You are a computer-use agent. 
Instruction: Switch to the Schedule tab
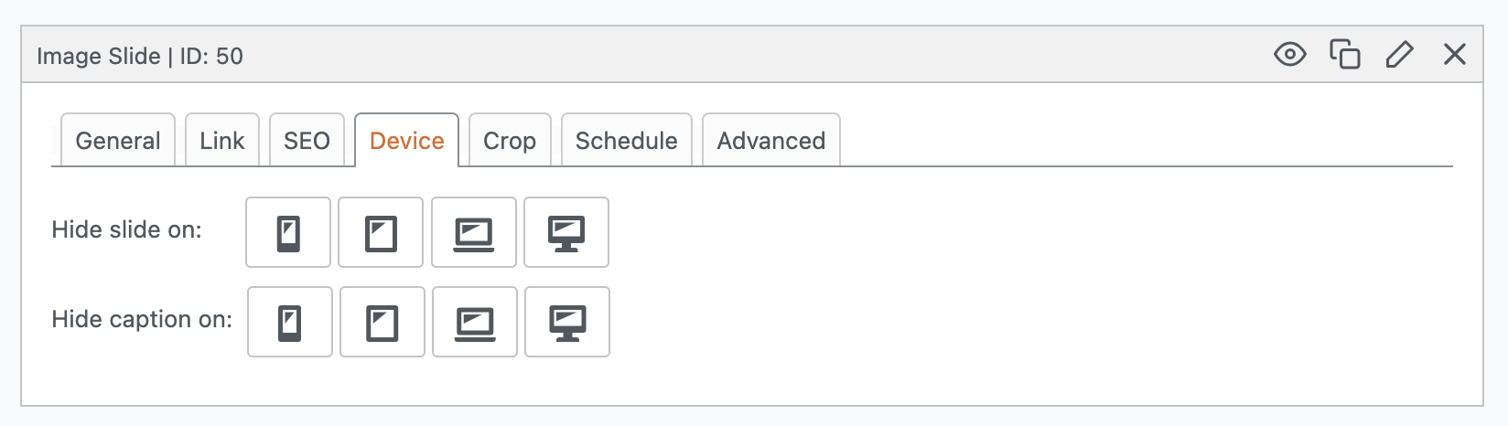pyautogui.click(x=627, y=141)
